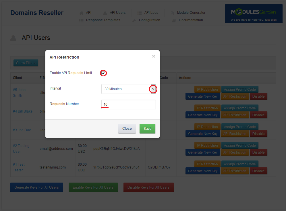Click API Restriction for Testing User
The height and width of the screenshot is (211, 286).
tap(235, 152)
